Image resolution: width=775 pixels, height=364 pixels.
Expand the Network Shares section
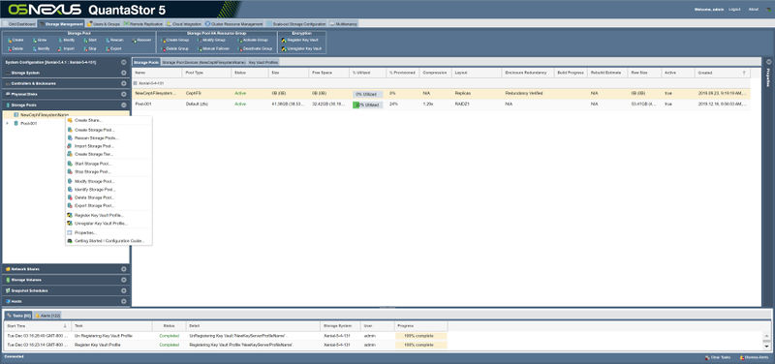tap(124, 269)
